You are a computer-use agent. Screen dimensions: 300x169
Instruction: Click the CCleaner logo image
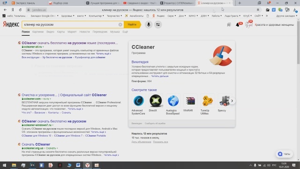pyautogui.click(x=221, y=55)
